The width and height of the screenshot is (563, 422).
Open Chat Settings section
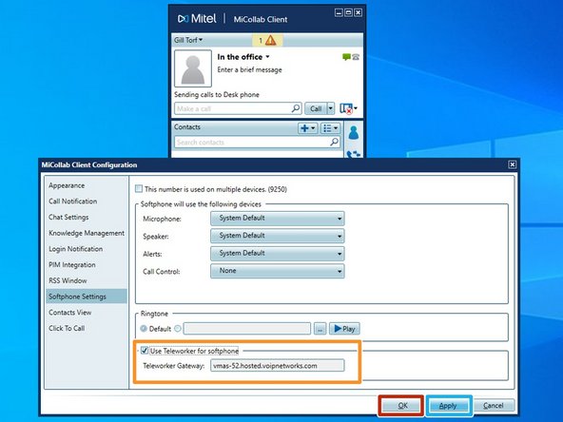[68, 217]
